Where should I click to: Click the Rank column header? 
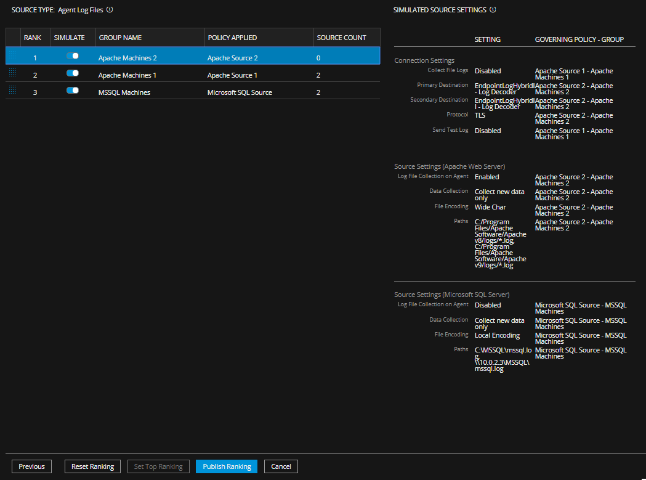[x=31, y=38]
